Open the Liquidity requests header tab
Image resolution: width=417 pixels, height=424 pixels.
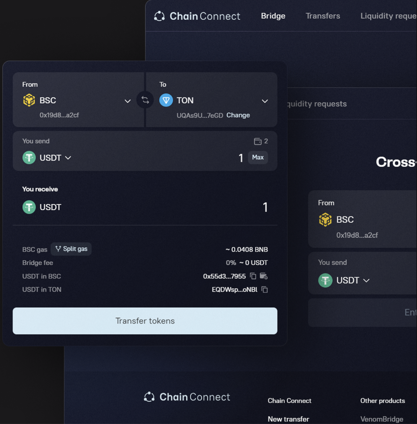point(388,16)
